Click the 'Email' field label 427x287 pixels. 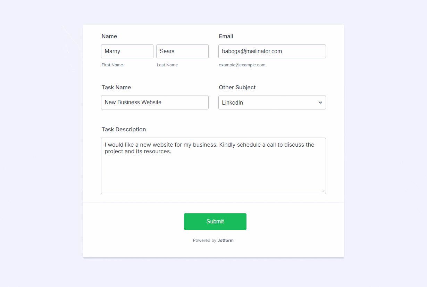click(226, 36)
